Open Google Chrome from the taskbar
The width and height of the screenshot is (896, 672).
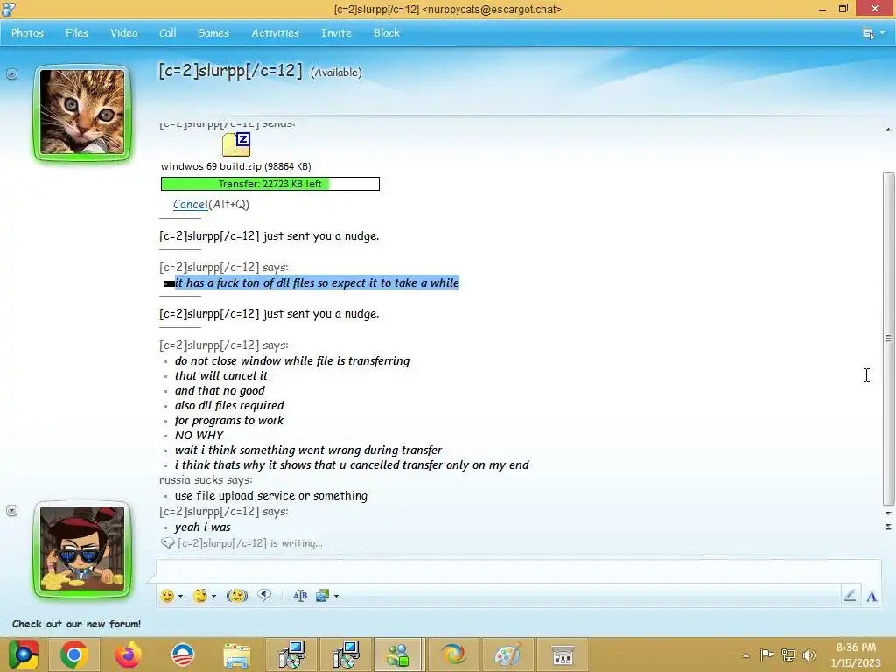73,654
